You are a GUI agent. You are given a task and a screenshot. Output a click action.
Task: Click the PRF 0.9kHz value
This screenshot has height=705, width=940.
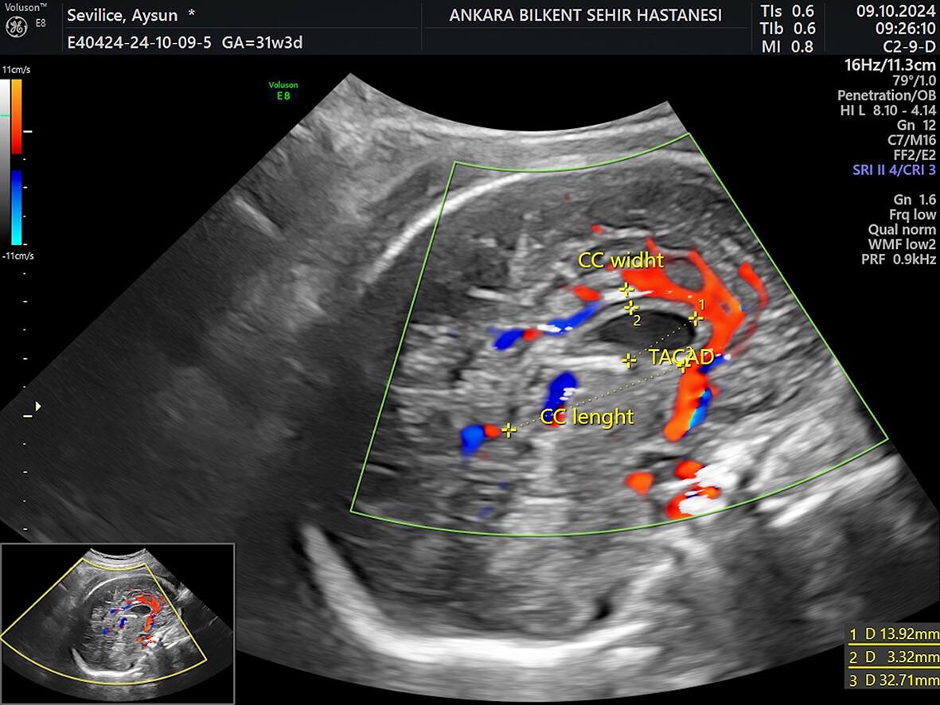(x=898, y=259)
